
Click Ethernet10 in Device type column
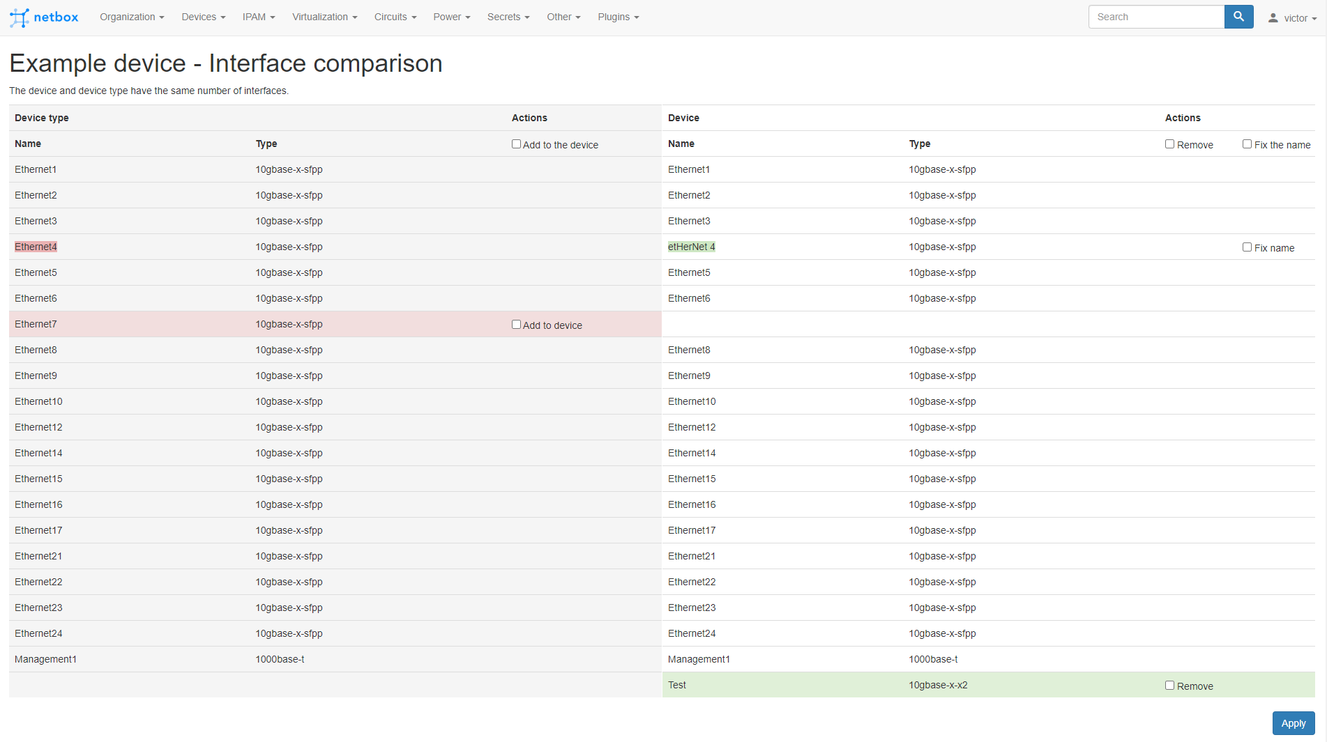(x=38, y=401)
